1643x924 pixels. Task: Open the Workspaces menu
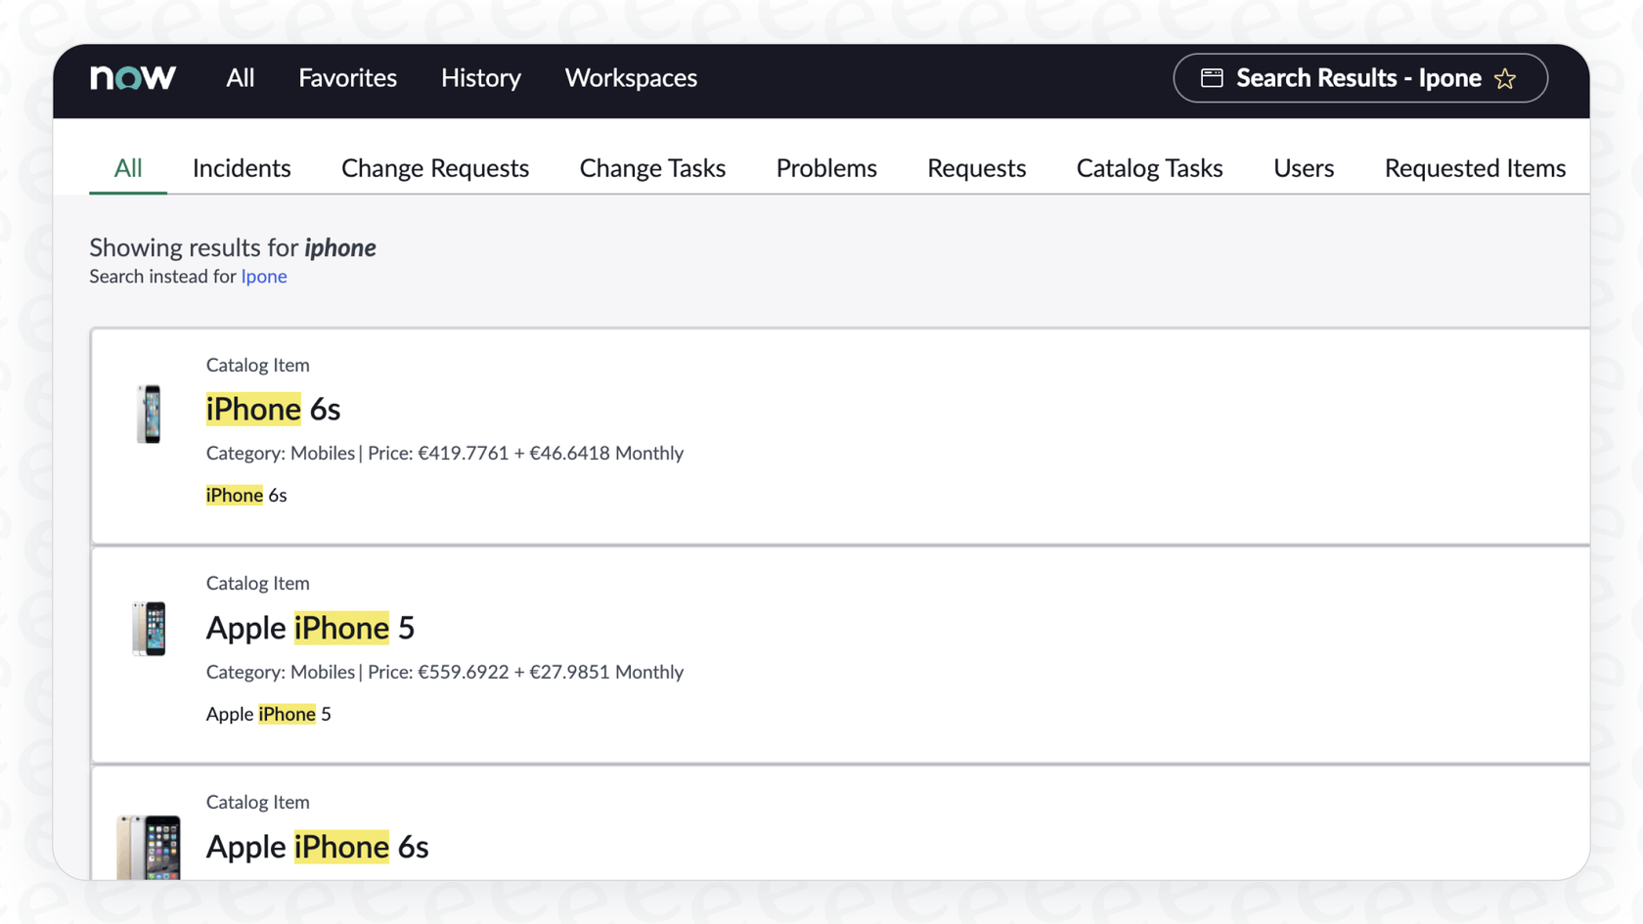click(x=630, y=78)
